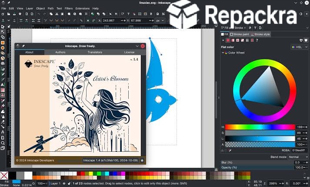Toggle the canvas guide lock icon
Screen dimensions: 310x187
(x=9, y=26)
